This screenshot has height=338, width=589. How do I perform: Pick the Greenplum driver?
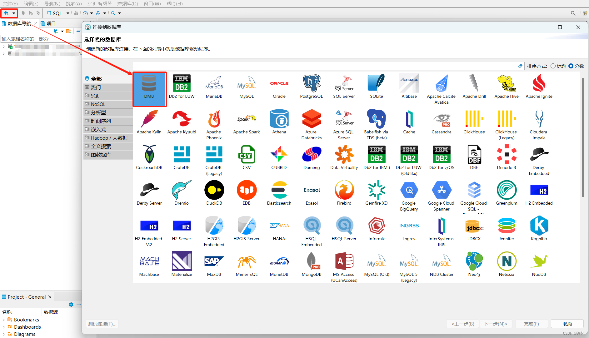click(507, 193)
